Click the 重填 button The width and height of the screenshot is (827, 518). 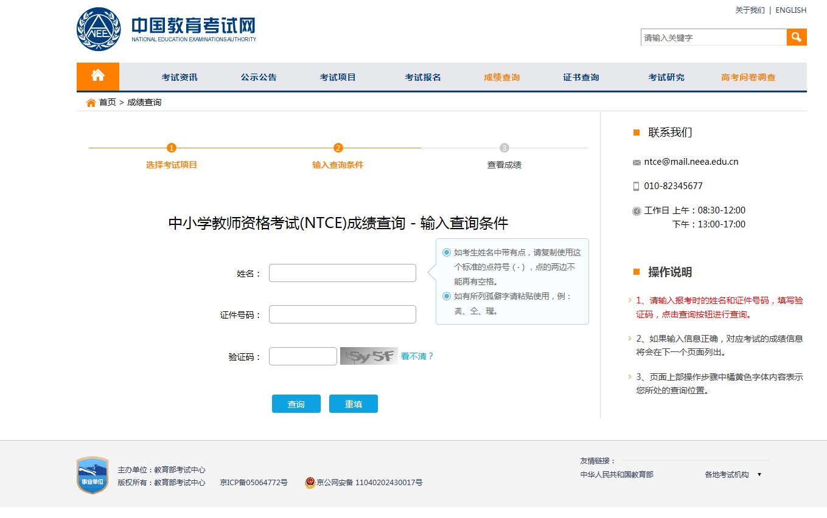click(x=354, y=403)
